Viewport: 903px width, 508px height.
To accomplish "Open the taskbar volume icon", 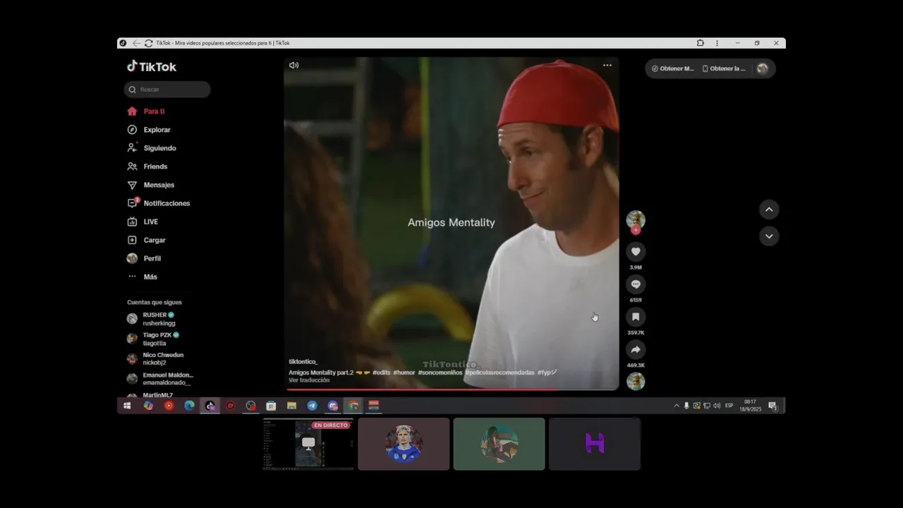I will pyautogui.click(x=717, y=406).
